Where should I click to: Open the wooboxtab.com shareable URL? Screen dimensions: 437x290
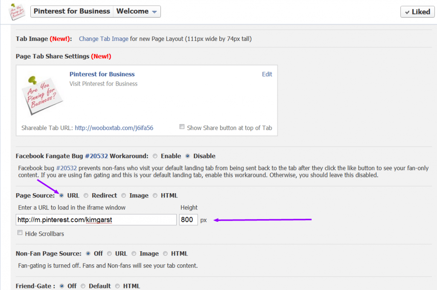pyautogui.click(x=114, y=128)
